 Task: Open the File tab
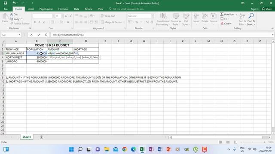[6, 9]
